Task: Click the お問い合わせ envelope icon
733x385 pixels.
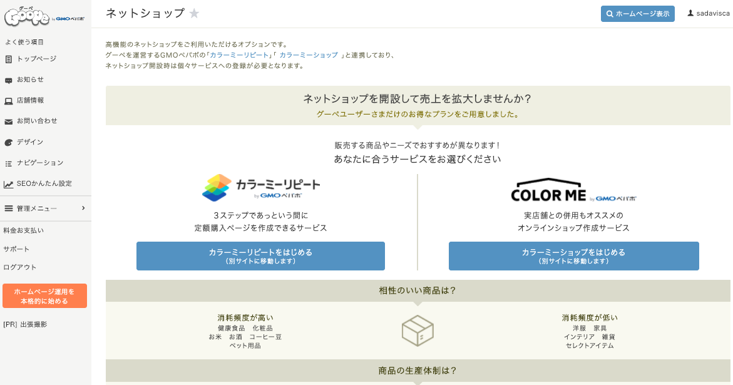Action: (8, 121)
